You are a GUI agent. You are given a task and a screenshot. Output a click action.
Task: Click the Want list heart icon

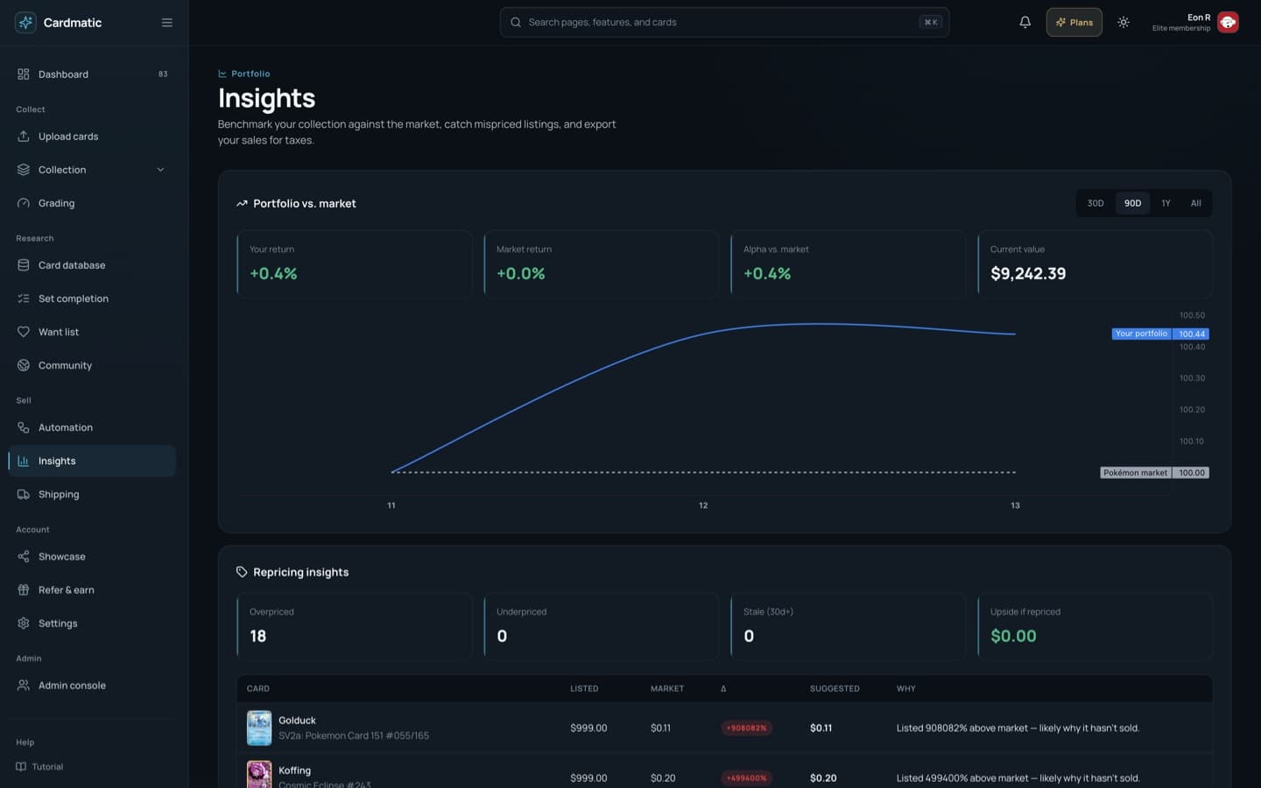pos(24,332)
